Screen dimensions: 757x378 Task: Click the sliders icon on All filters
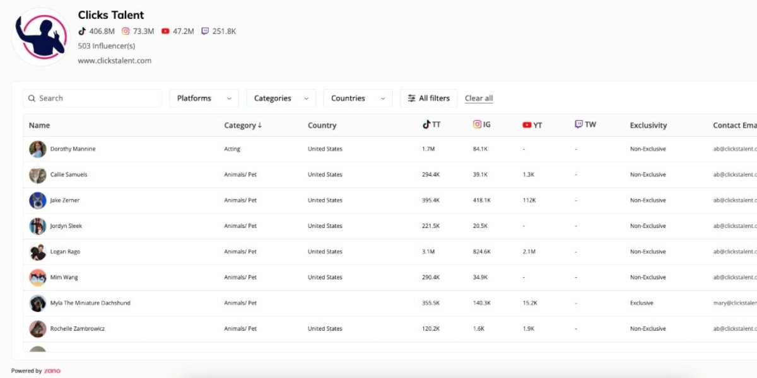click(x=411, y=98)
